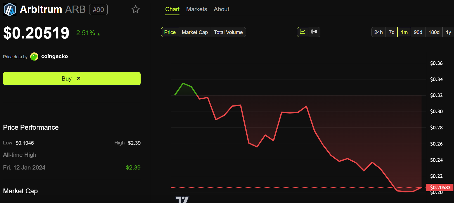The width and height of the screenshot is (454, 203).
Task: Click the Fri, 12 Jan 2024 date
Action: coord(24,168)
